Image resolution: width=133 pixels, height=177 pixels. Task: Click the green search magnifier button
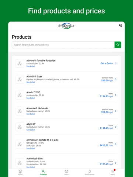(x=118, y=45)
